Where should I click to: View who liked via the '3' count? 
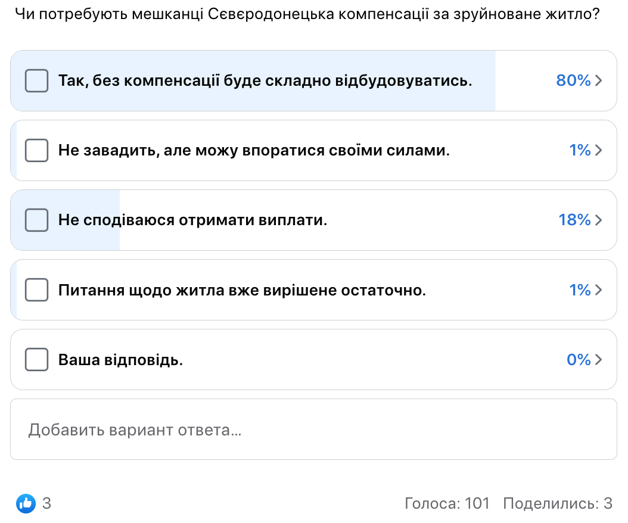[x=46, y=503]
